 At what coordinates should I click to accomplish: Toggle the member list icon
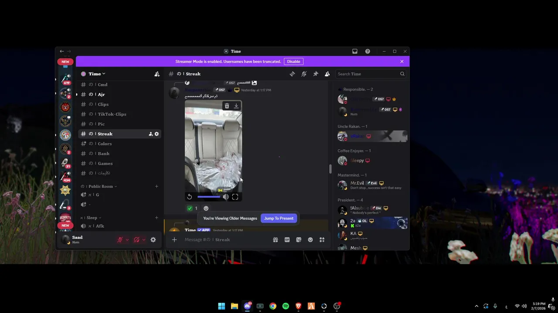click(327, 74)
